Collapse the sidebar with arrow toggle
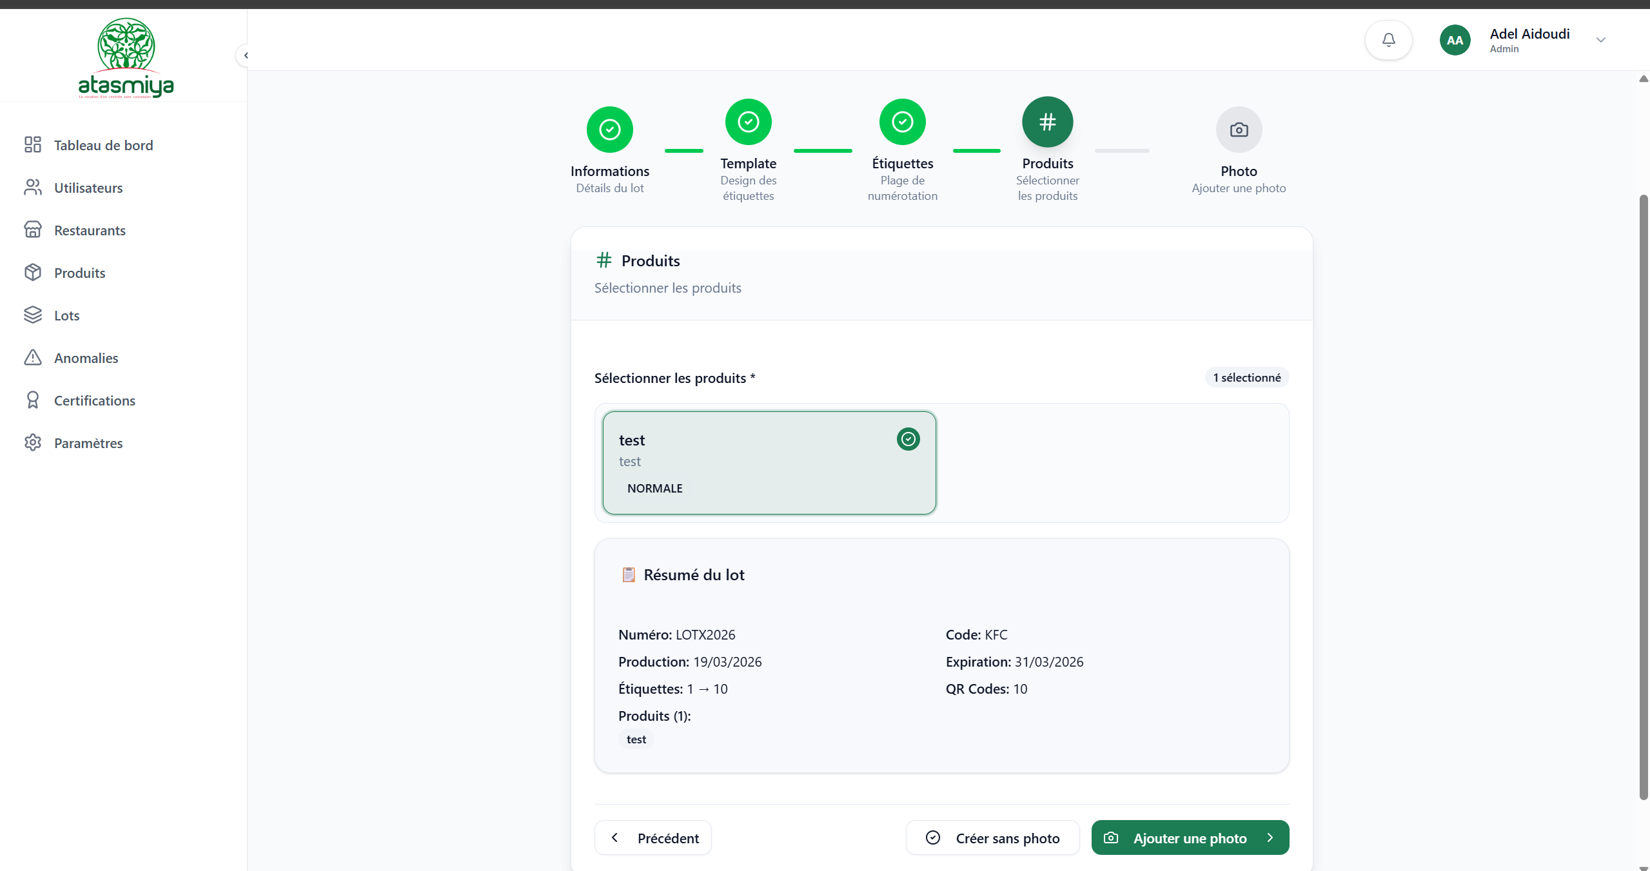1650x871 pixels. click(245, 55)
